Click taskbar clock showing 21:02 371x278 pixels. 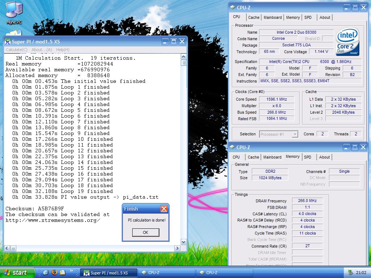pos(361,273)
